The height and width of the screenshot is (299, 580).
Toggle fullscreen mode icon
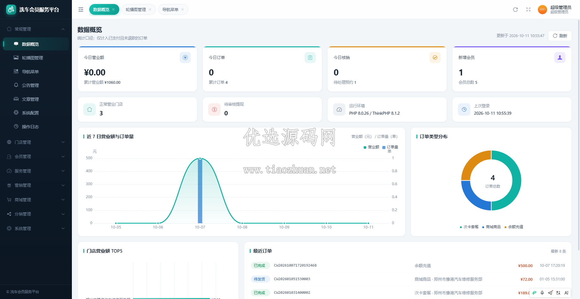[528, 10]
